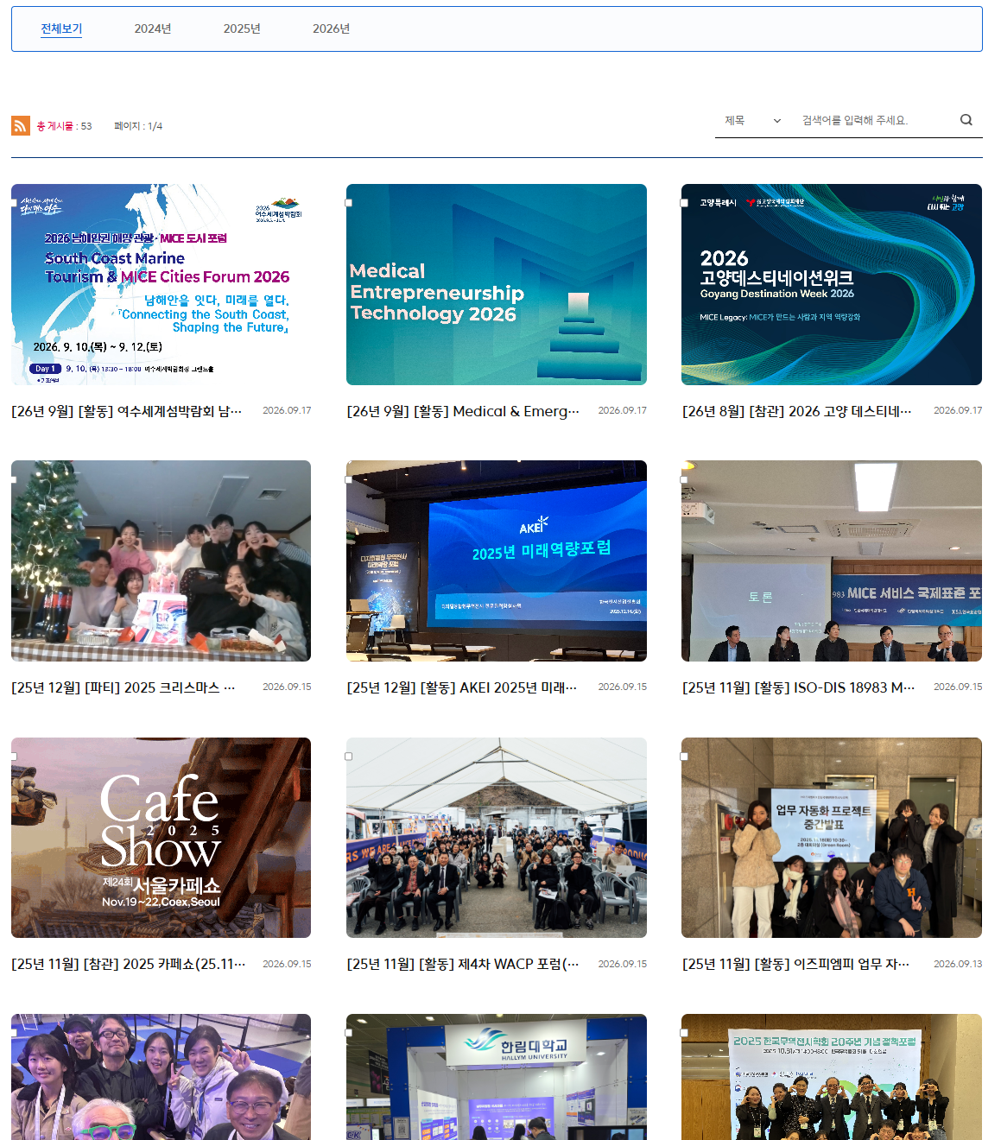This screenshot has width=1001, height=1140.
Task: Open Medical Entrepreneurship Technology 2026 thumbnail
Action: pos(497,284)
